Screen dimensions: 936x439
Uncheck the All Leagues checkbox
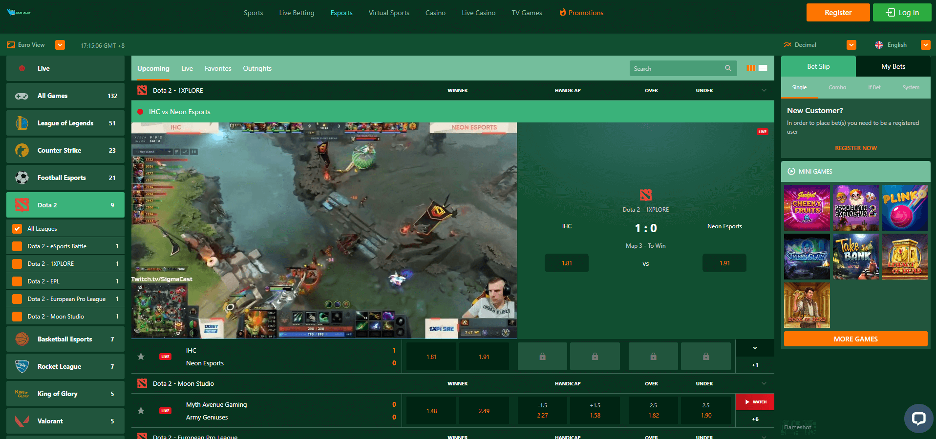(17, 228)
